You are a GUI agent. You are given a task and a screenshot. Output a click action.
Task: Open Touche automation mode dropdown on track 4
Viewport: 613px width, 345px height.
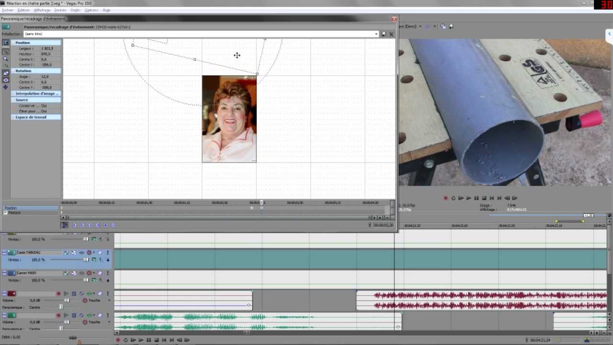coord(109,300)
